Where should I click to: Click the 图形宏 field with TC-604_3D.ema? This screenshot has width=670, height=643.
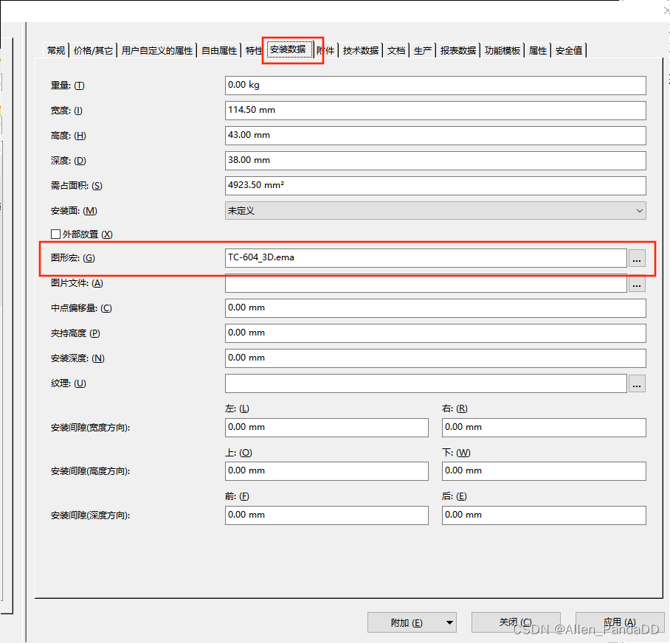(x=425, y=258)
